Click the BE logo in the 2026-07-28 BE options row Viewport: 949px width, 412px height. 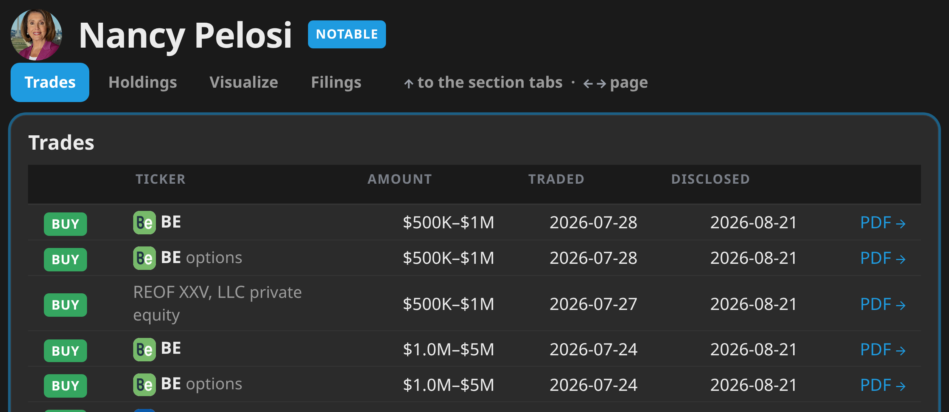pos(145,258)
